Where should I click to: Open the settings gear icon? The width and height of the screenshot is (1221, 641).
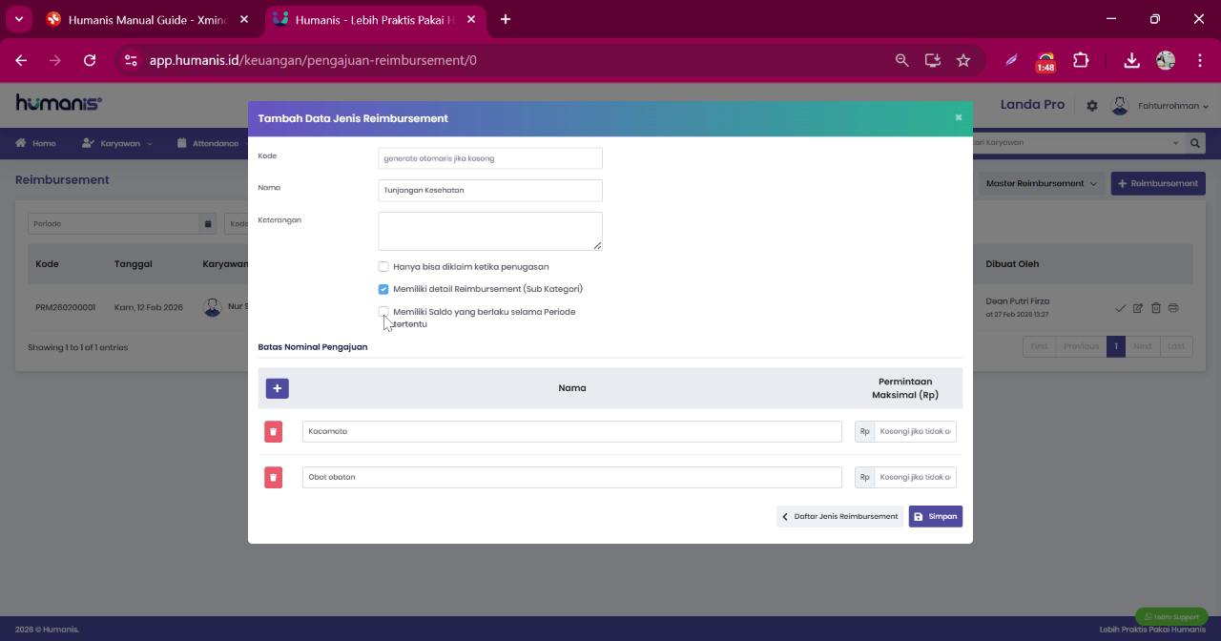(1092, 106)
